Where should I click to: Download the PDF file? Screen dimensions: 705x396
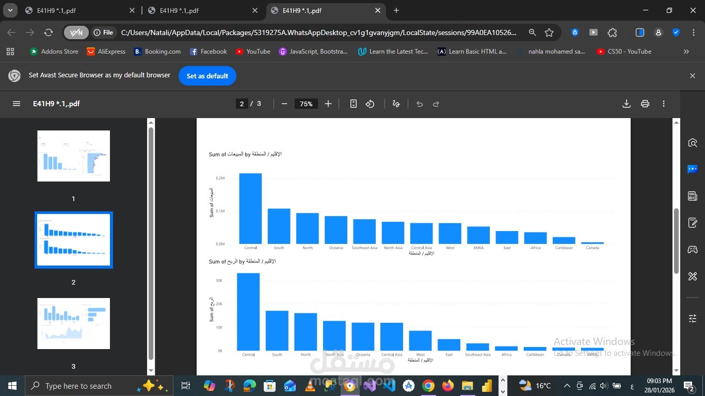point(626,104)
